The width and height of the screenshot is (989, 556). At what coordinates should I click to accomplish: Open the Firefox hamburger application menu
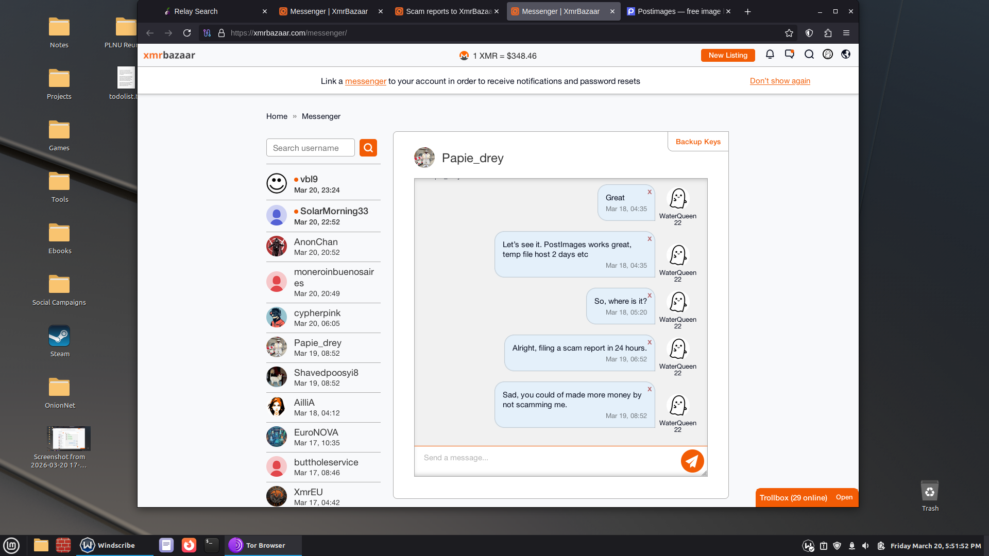846,33
